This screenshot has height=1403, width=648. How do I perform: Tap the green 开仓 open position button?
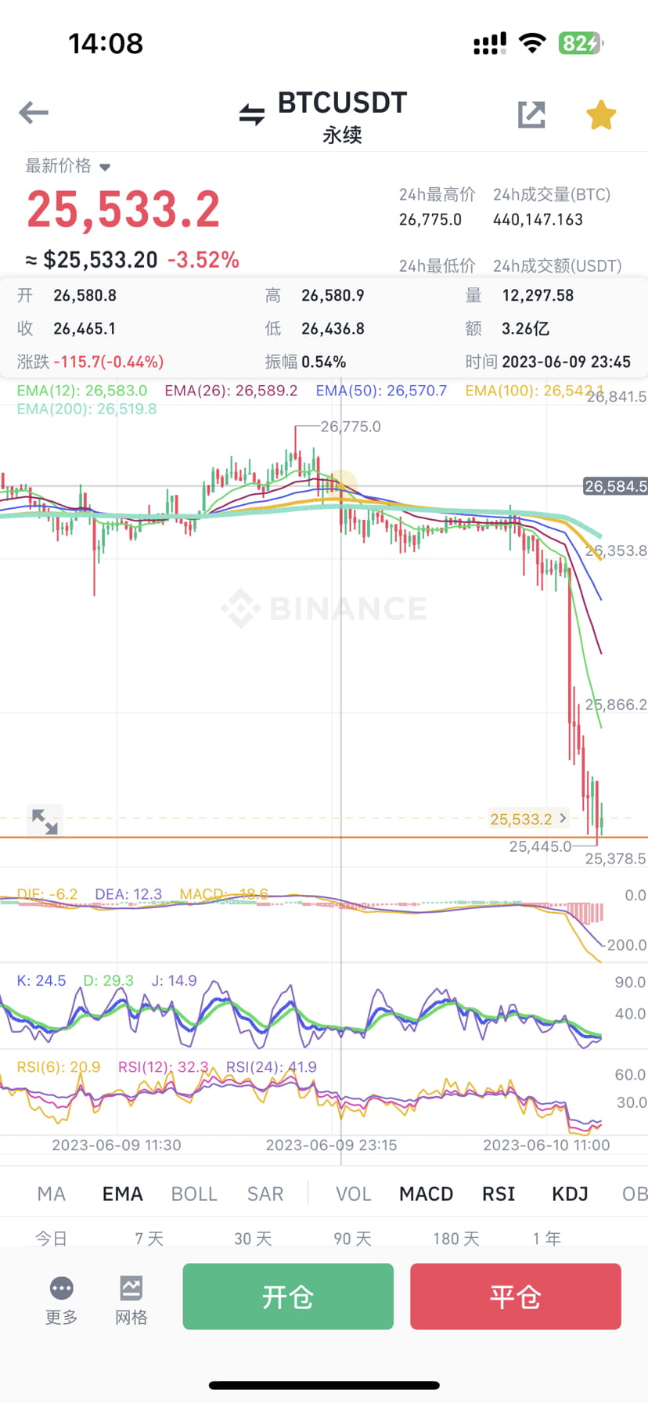pos(288,1297)
